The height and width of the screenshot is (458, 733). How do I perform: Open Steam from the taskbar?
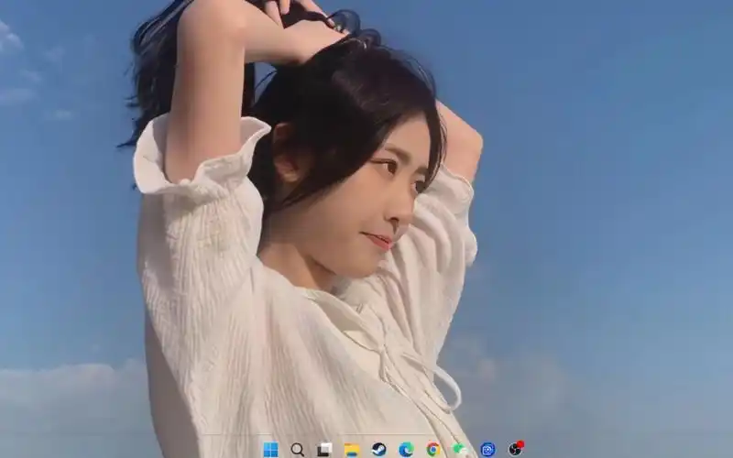[378, 450]
